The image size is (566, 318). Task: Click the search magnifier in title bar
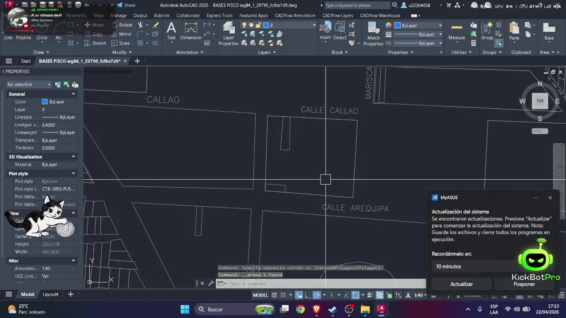[394, 5]
